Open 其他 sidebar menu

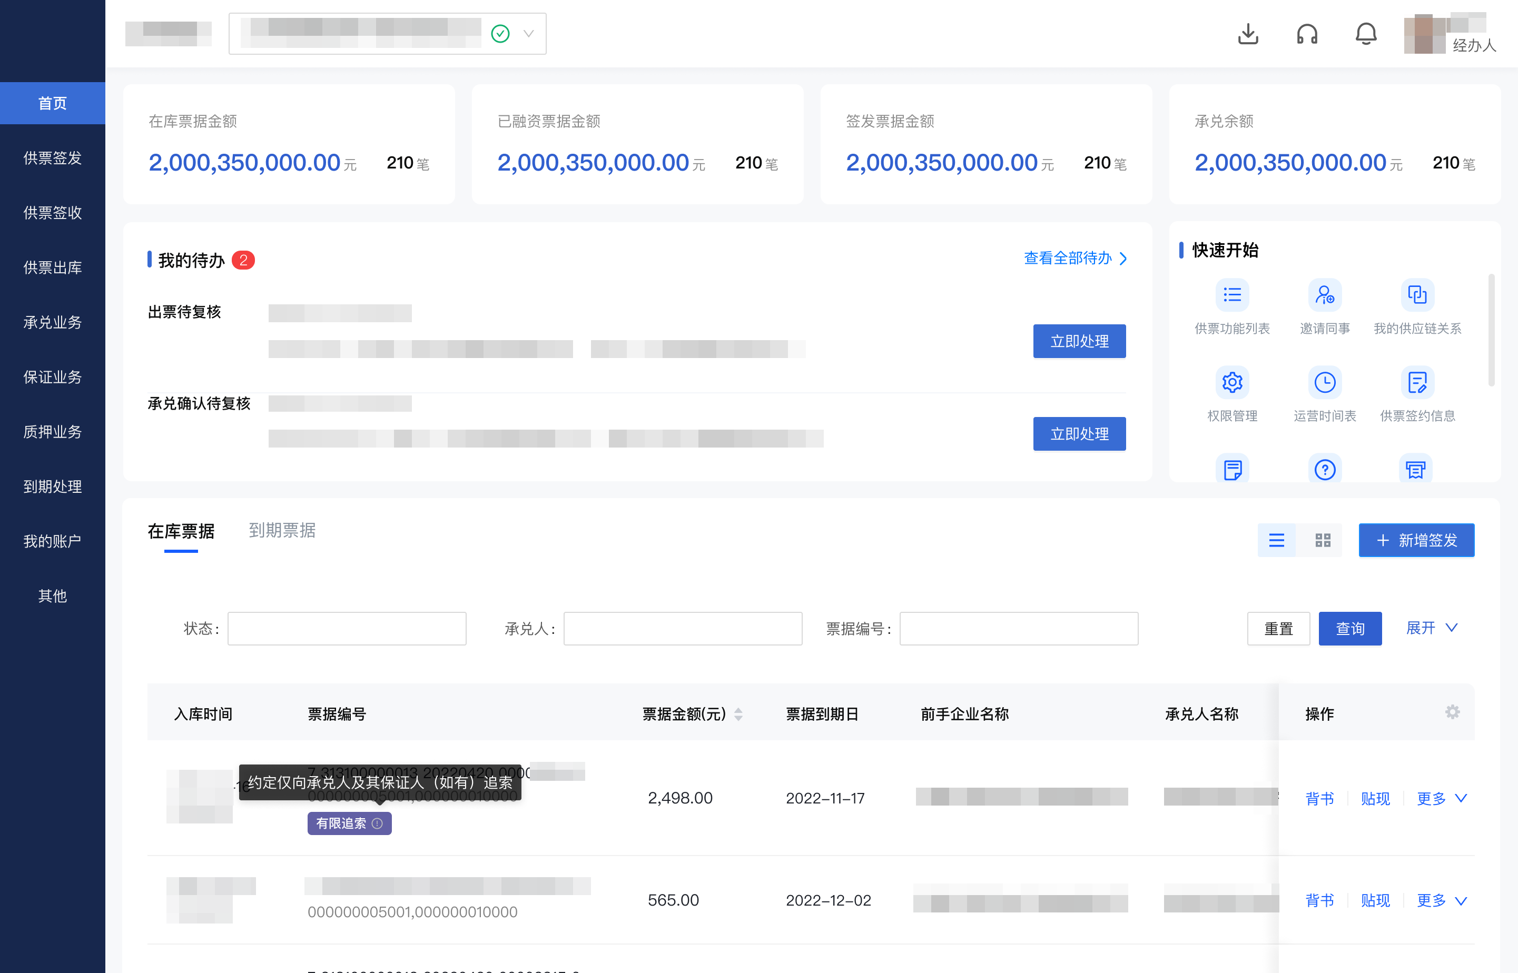point(53,596)
